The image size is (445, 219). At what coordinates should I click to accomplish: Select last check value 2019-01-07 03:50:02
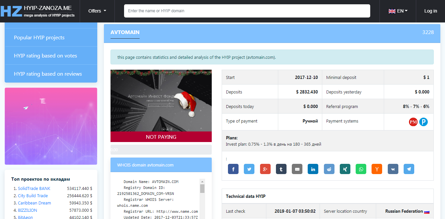coord(295,211)
